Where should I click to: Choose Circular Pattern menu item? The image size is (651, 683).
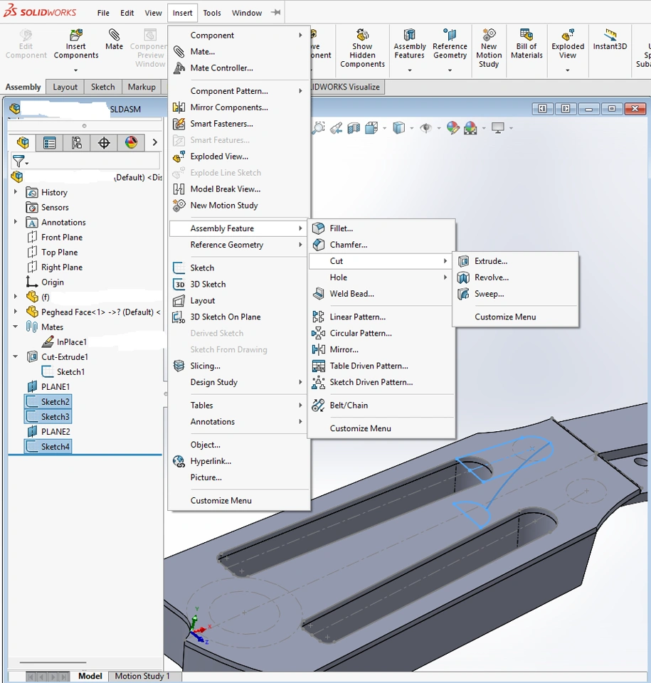(382, 333)
